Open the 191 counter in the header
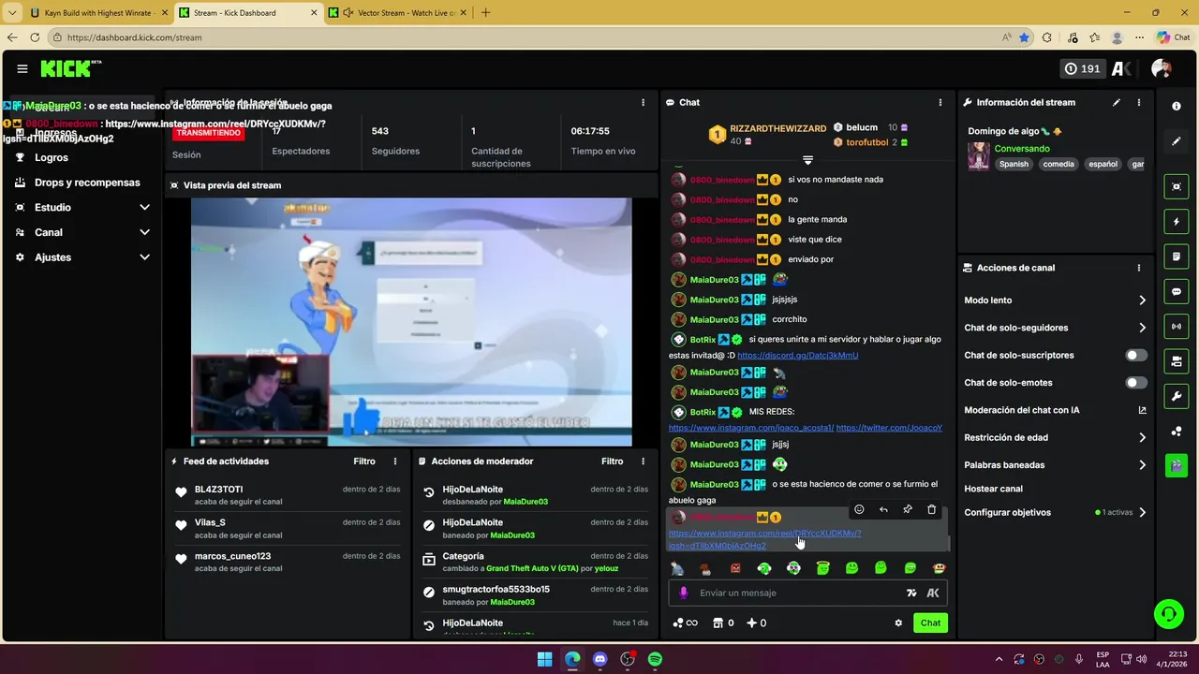Screen dimensions: 1199x674 click(1082, 68)
